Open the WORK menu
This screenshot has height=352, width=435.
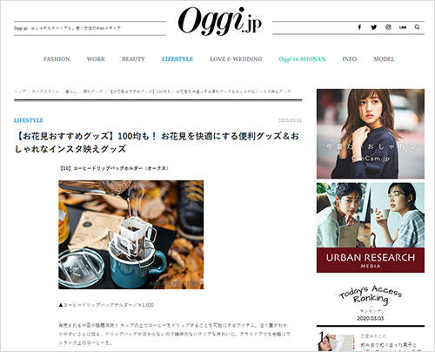coord(96,59)
